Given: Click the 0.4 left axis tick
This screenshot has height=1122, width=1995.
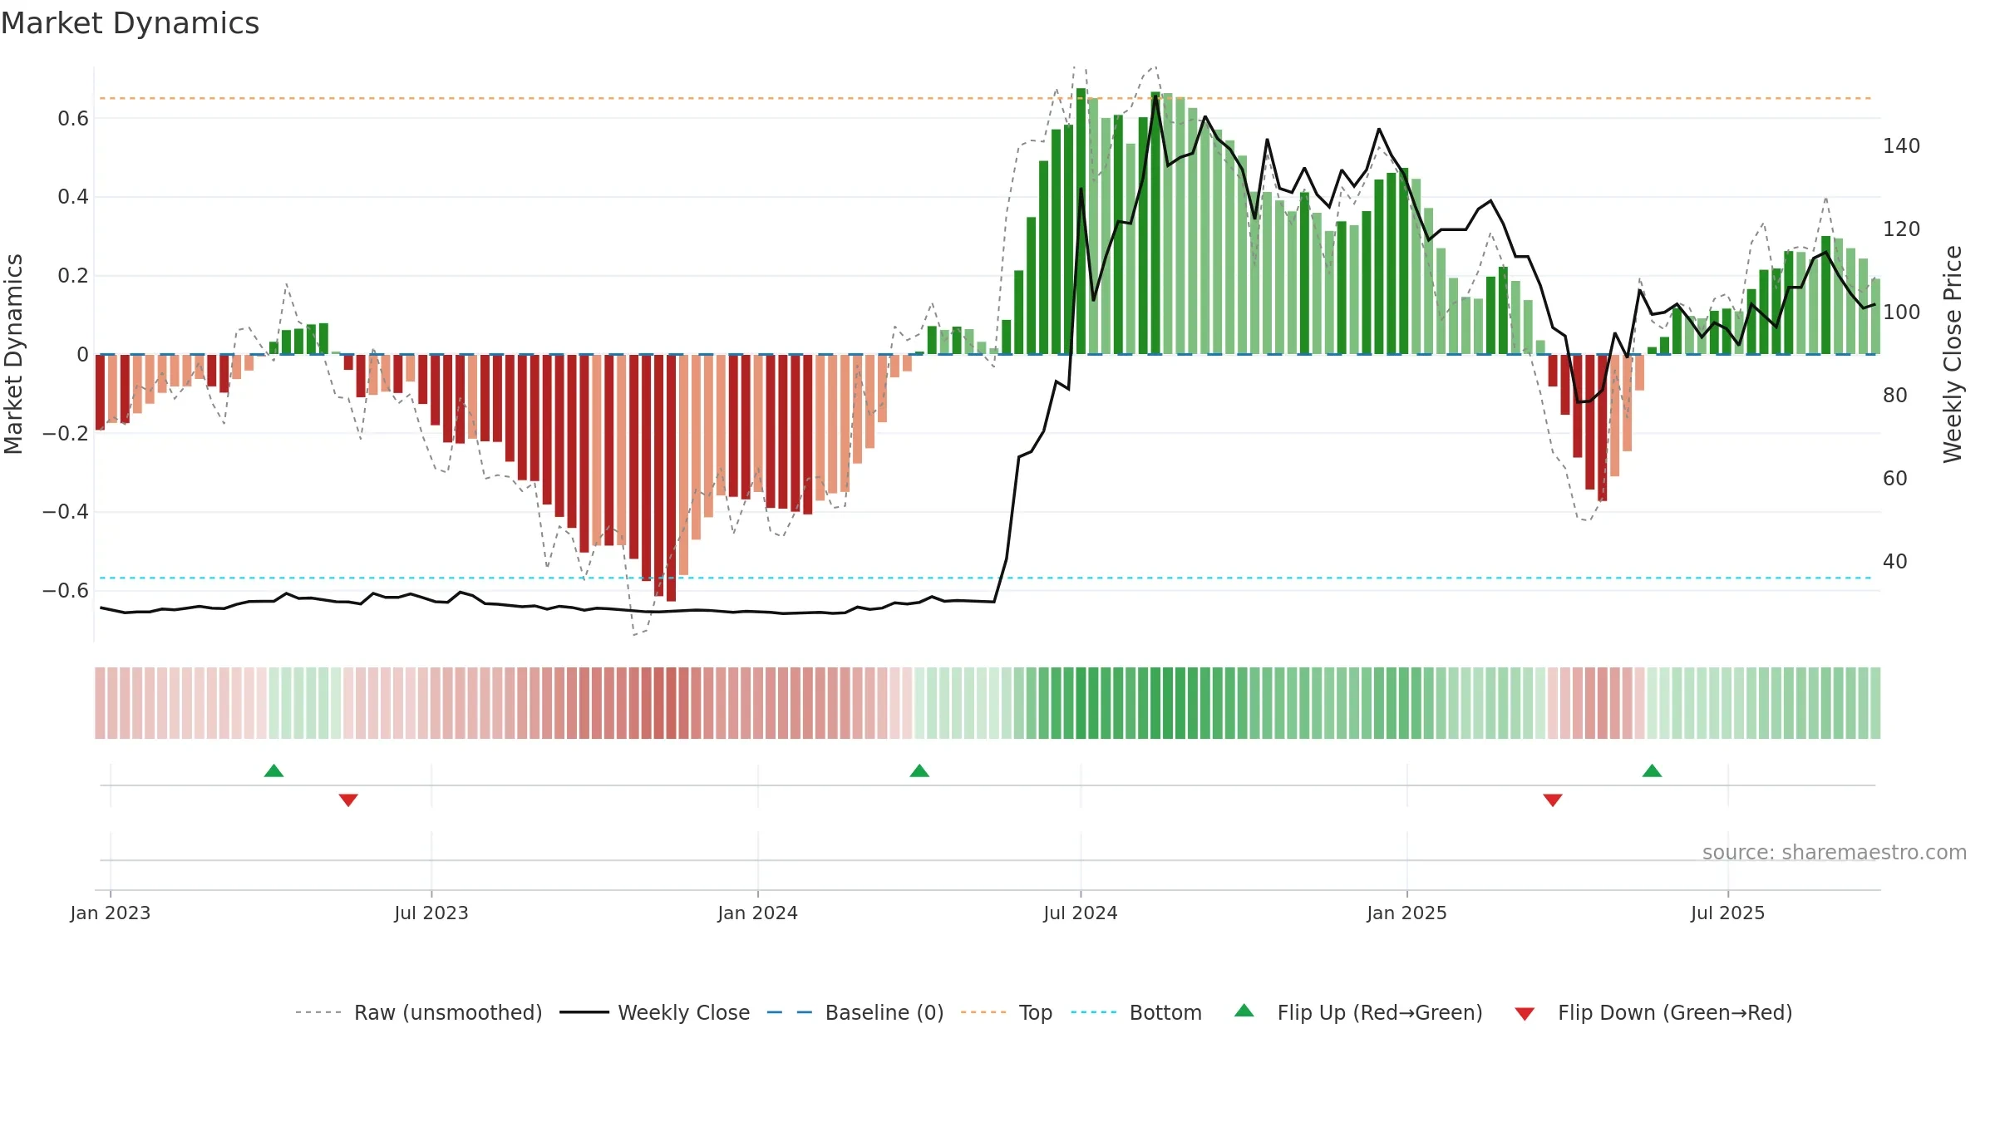Looking at the screenshot, I should click(73, 197).
